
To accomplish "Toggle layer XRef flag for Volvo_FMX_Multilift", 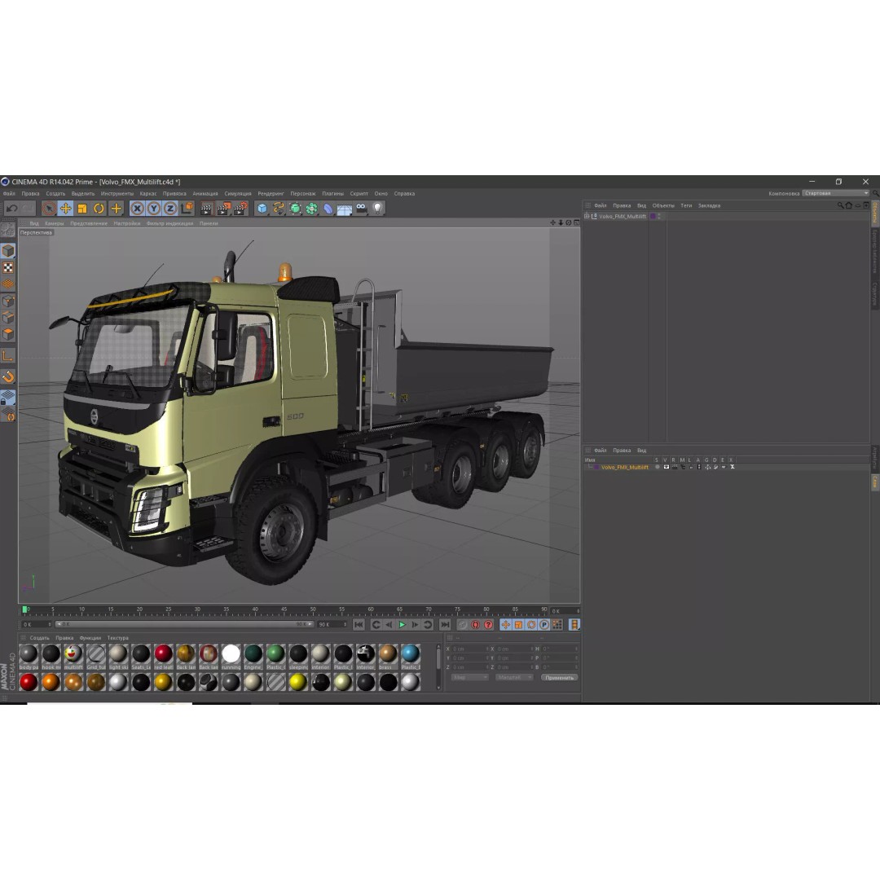I will point(732,467).
